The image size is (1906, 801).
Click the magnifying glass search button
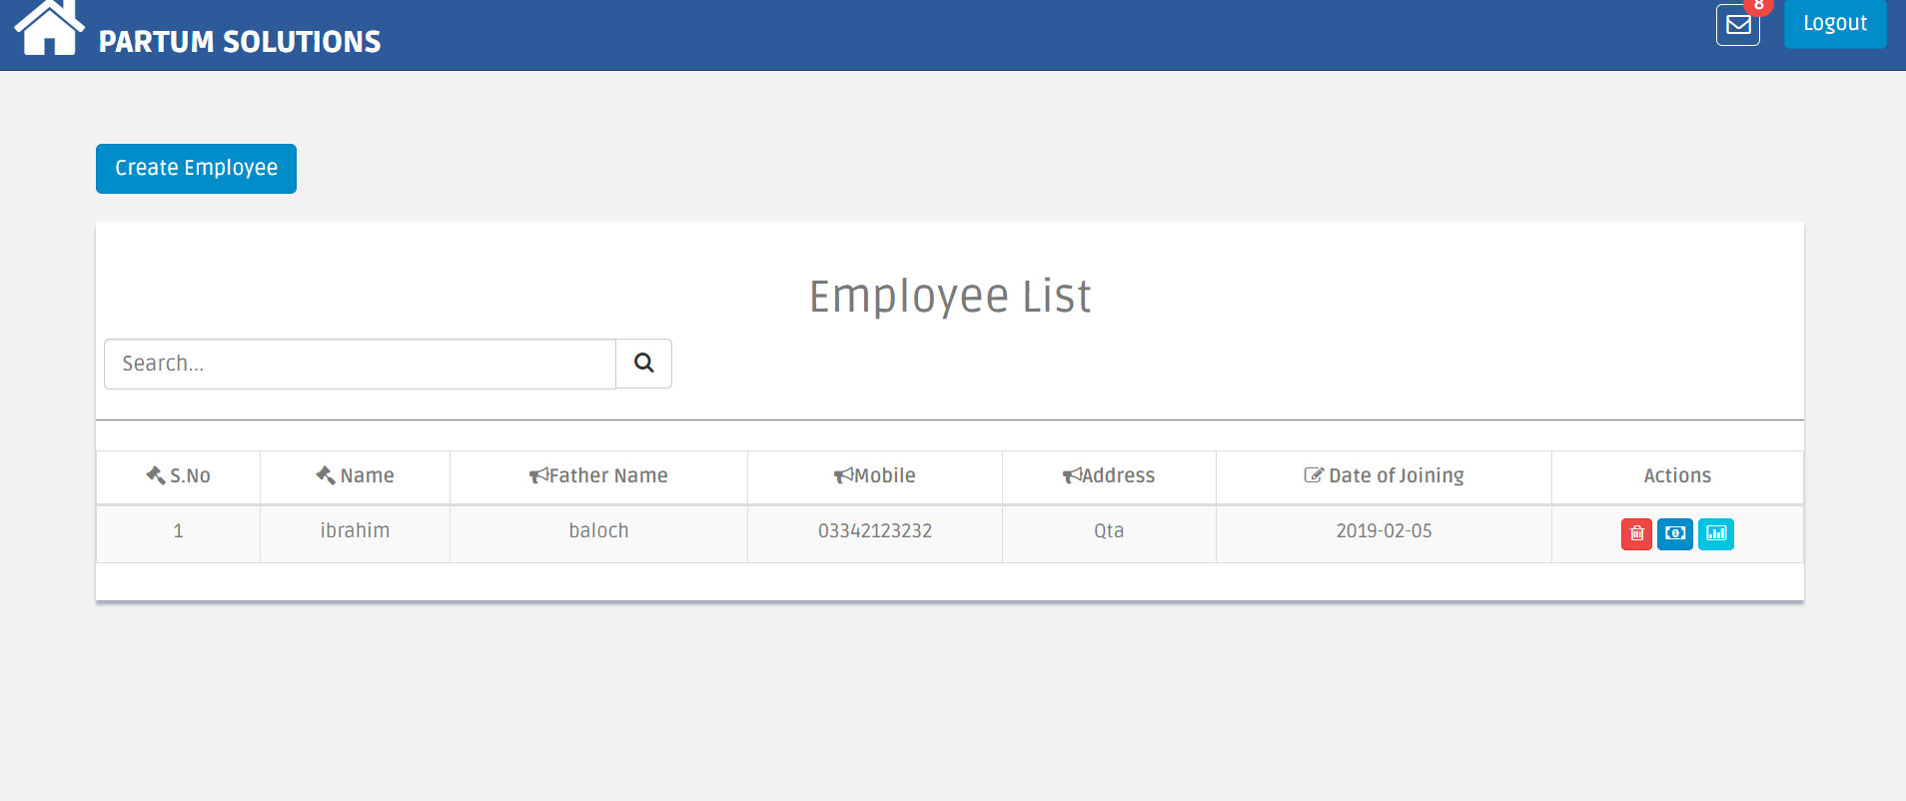[x=643, y=364]
